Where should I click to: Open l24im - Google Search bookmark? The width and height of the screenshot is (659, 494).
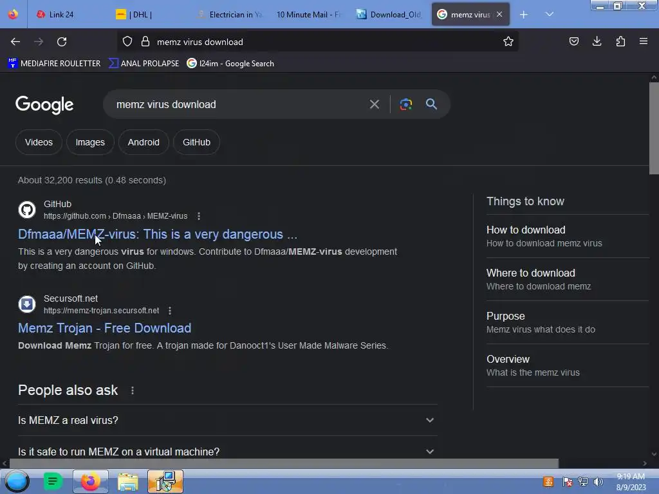230,64
